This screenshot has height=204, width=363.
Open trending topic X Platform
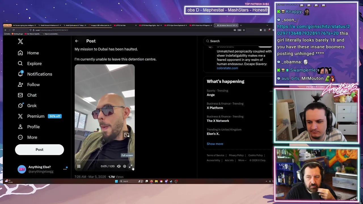tap(215, 108)
